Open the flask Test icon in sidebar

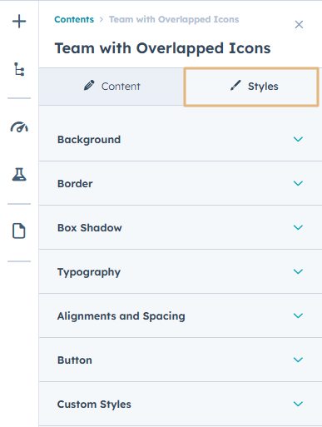click(x=19, y=175)
